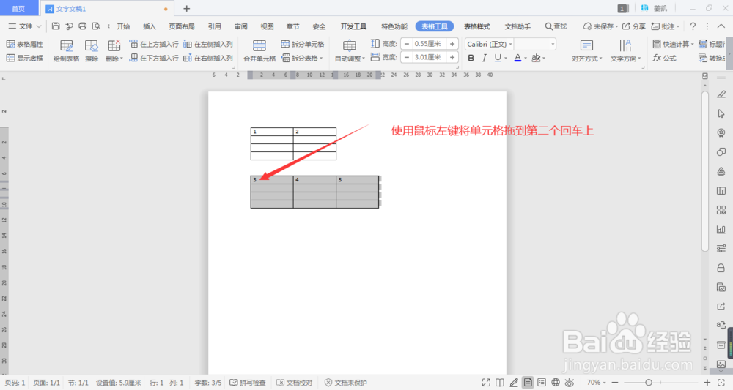Toggle Italic formatting
Screen dimensions: 733x390
pos(485,58)
